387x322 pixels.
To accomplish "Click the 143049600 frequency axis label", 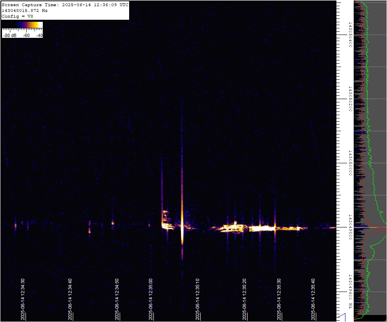I will tap(350, 287).
